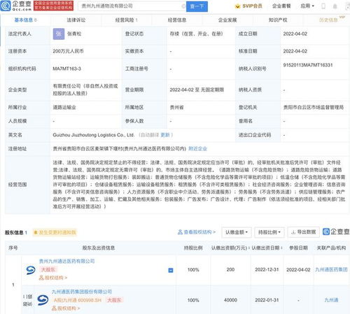The height and width of the screenshot is (314, 350).
Task: Open shareholder link 九州通医药集团股份有限公司
Action: click(x=82, y=292)
